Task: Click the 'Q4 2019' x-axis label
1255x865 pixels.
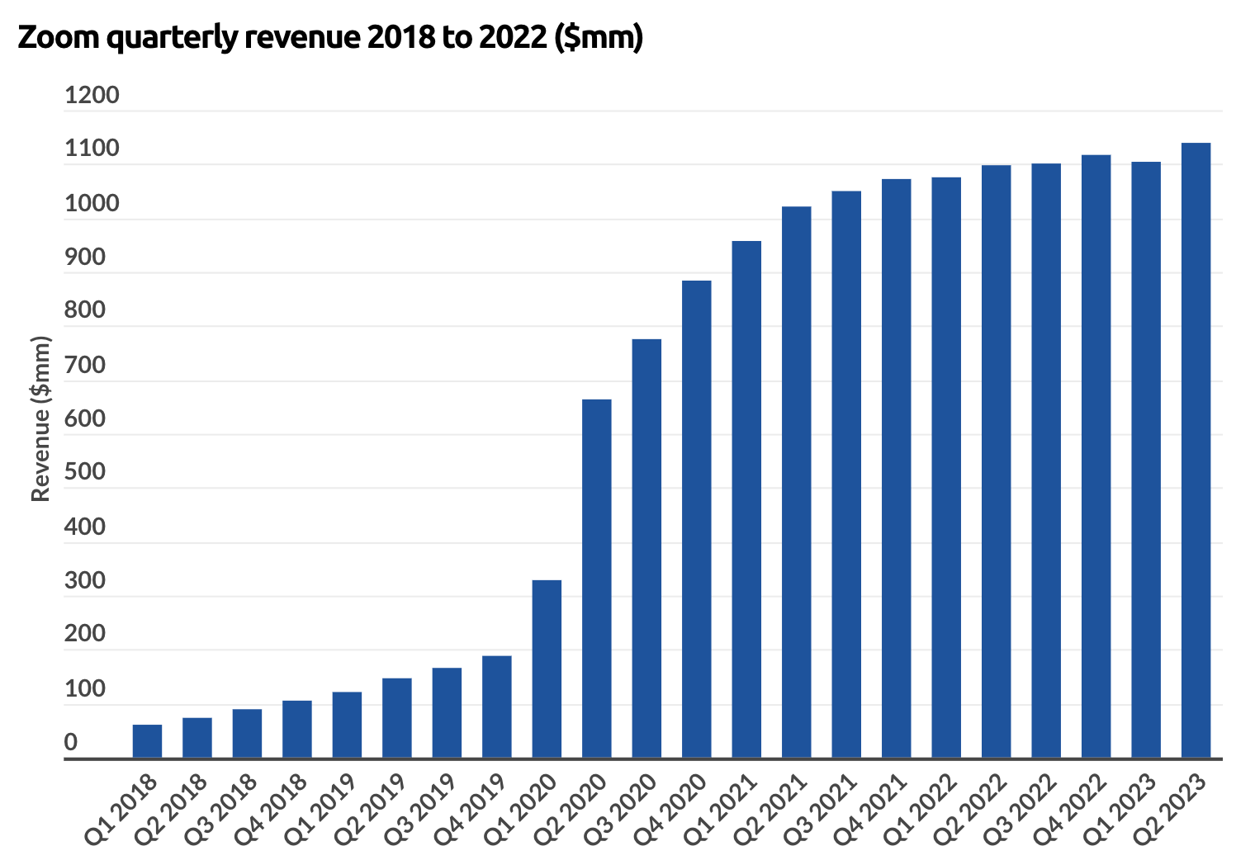Action: (471, 810)
